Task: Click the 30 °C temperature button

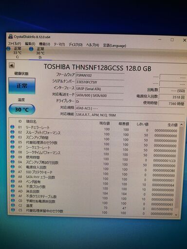Action: (22, 109)
